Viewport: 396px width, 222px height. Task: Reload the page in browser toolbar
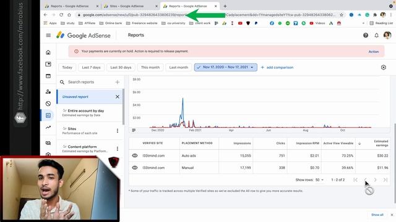[x=61, y=15]
